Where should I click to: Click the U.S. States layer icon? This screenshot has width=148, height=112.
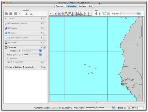coord(6,43)
